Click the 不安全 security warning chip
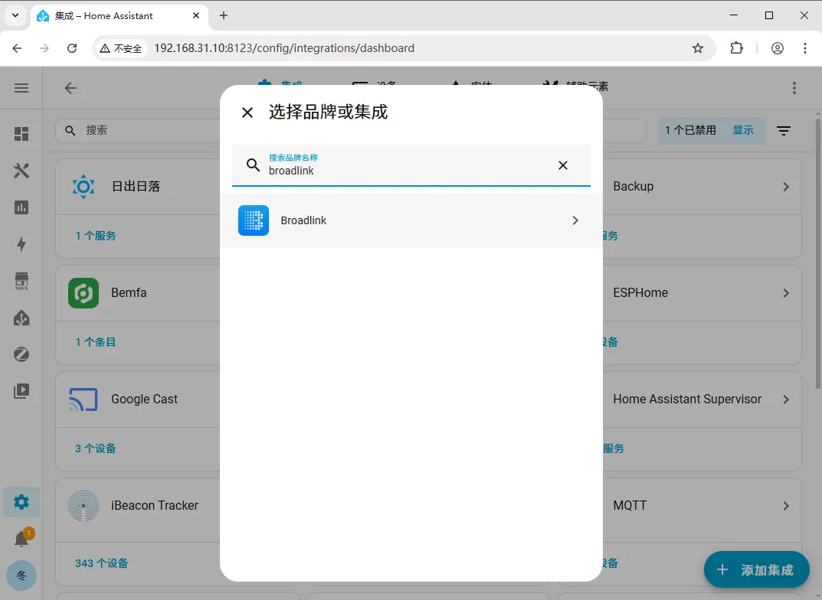This screenshot has width=822, height=600. point(121,48)
